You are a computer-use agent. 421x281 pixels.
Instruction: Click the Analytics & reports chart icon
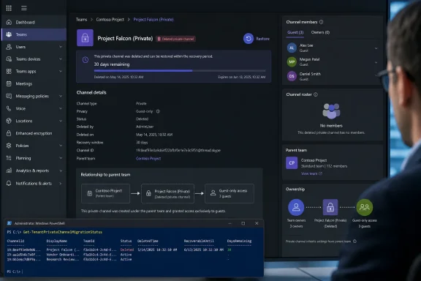coord(9,171)
